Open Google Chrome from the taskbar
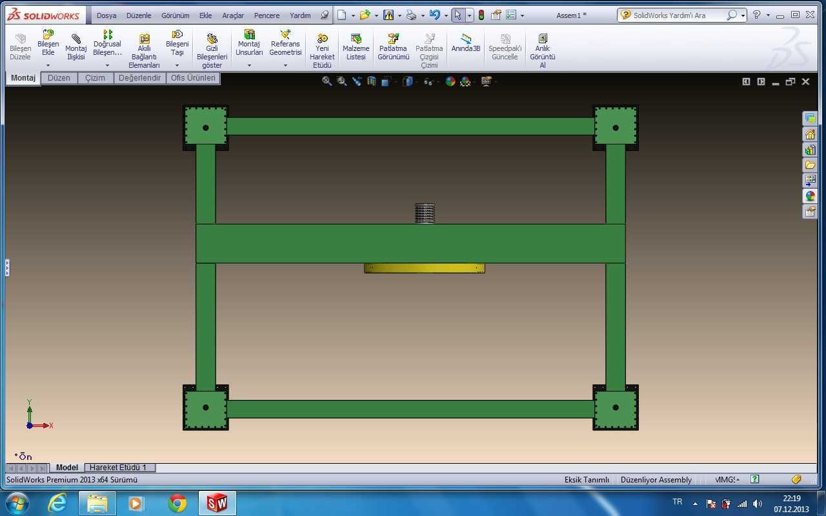Image resolution: width=826 pixels, height=516 pixels. [x=177, y=503]
